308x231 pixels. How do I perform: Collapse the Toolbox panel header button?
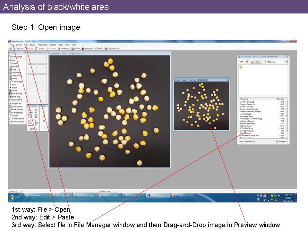point(25,52)
